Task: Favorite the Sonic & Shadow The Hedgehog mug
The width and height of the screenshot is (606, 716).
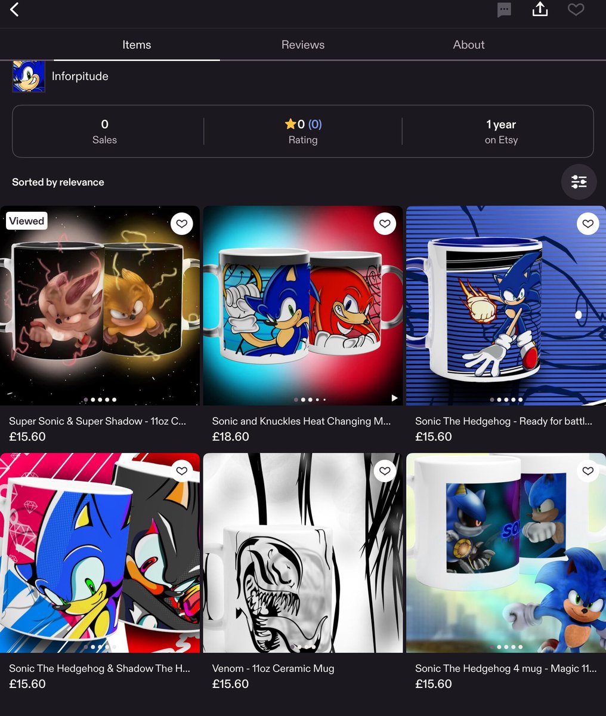Action: tap(182, 471)
